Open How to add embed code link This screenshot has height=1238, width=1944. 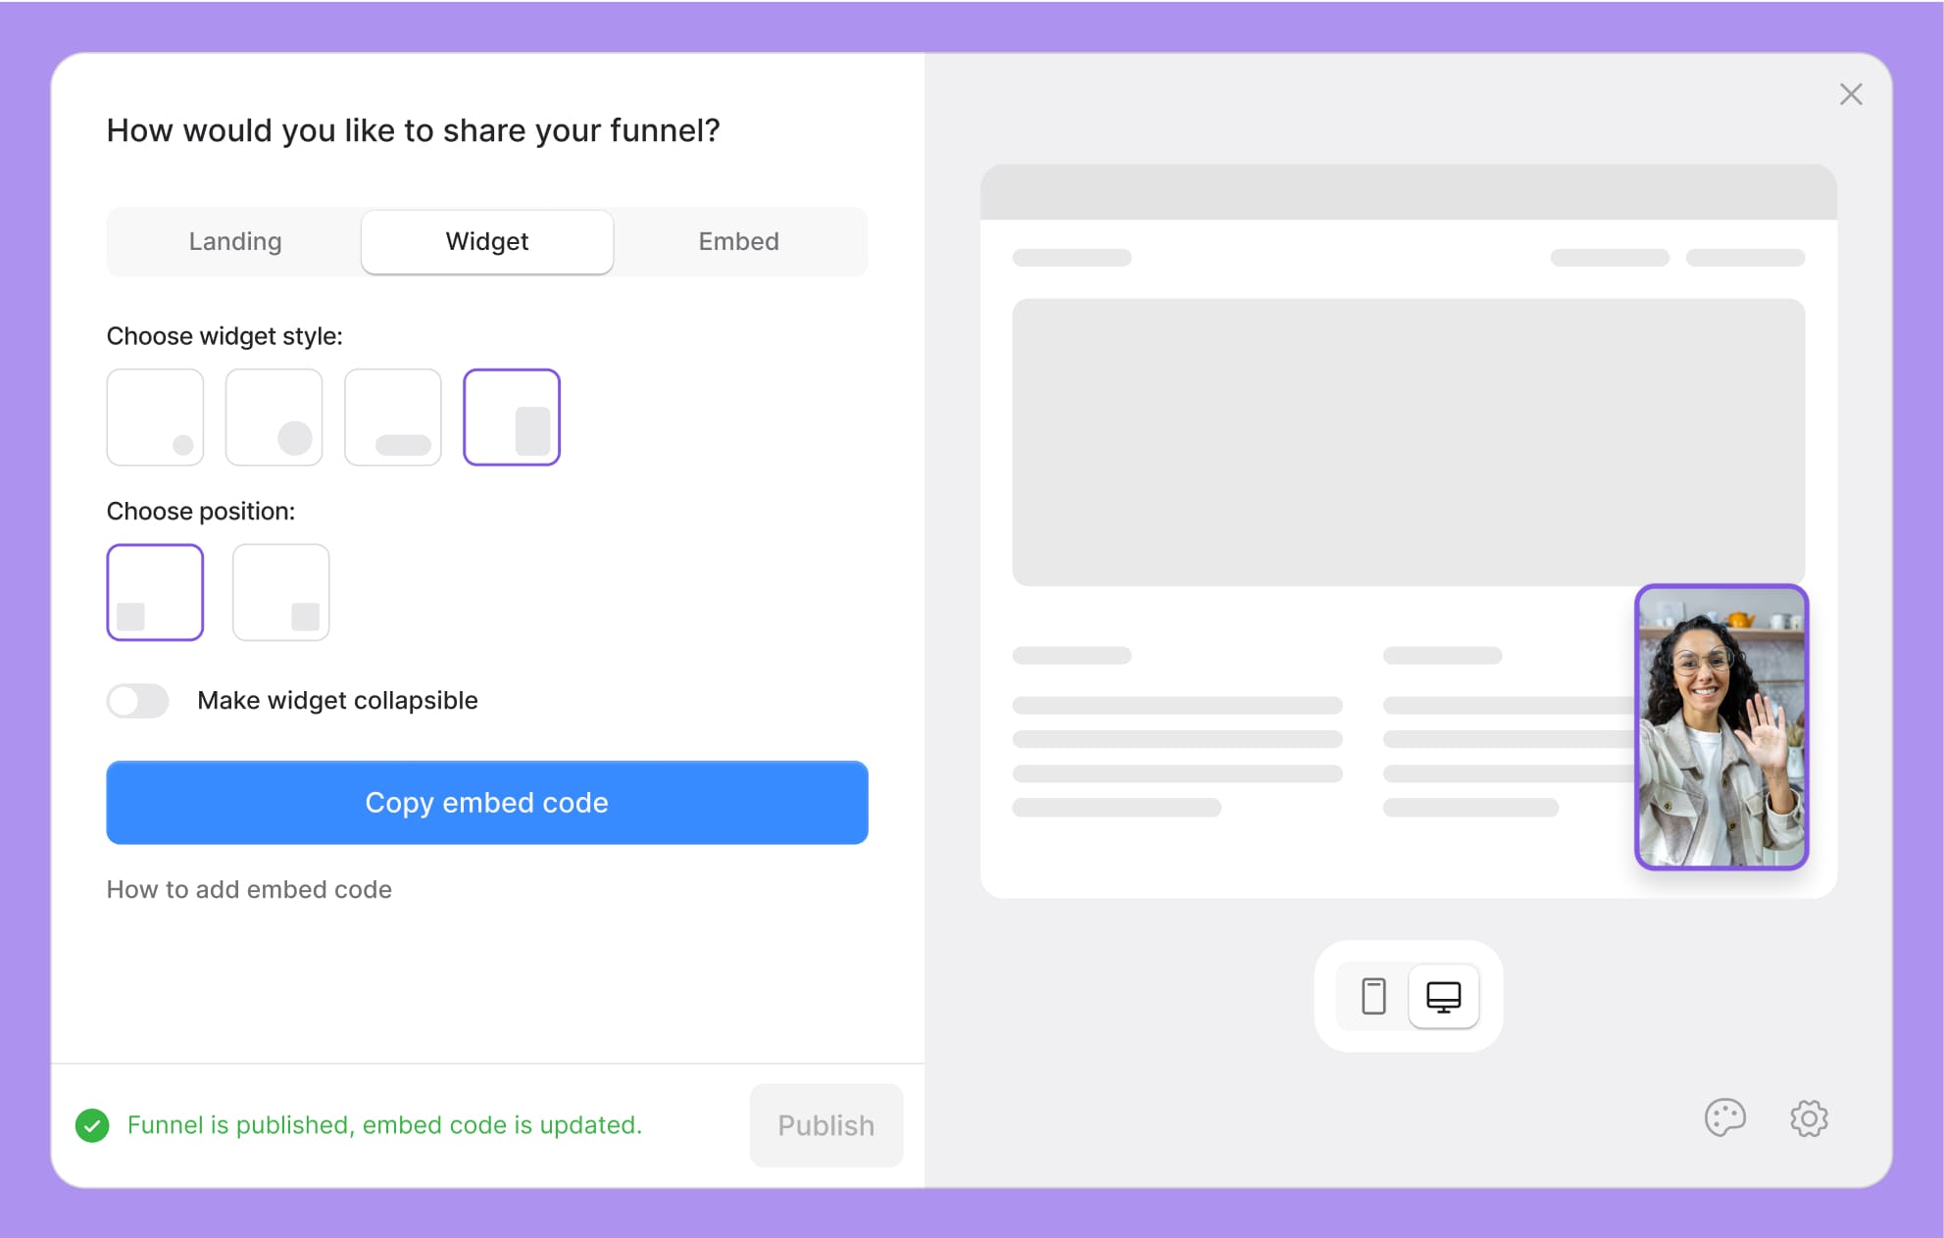[249, 889]
